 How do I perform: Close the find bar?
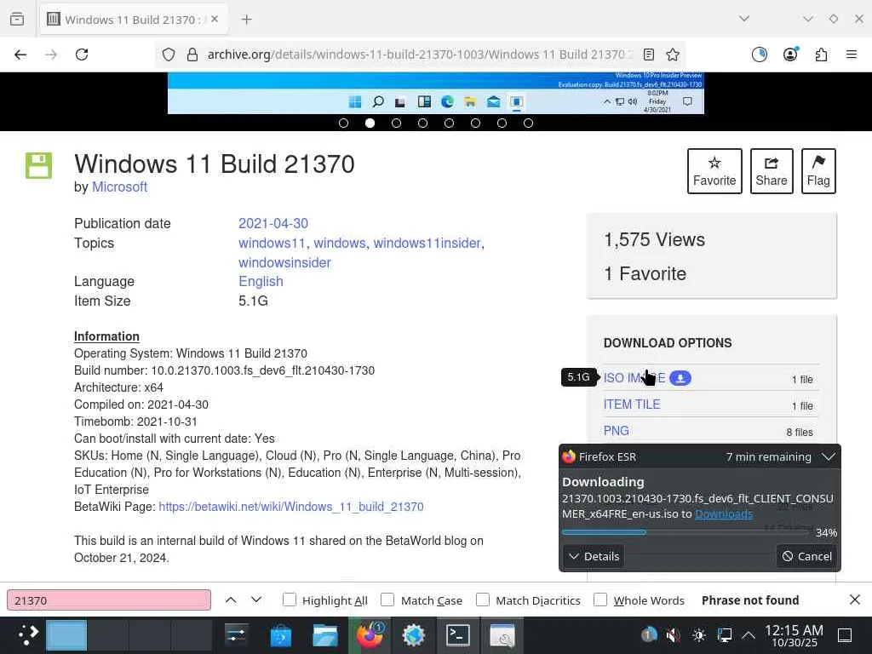tap(855, 599)
